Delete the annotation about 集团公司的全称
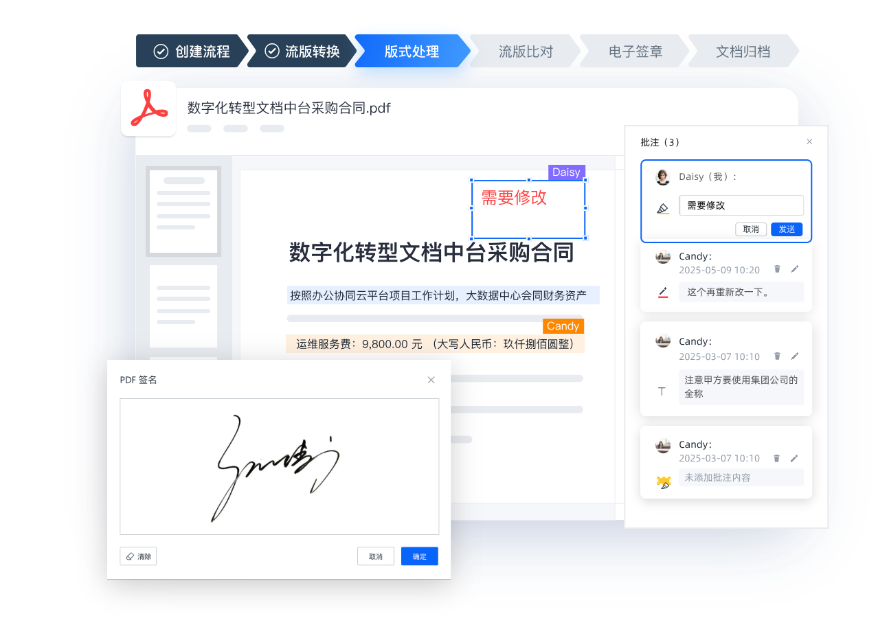Image resolution: width=889 pixels, height=627 pixels. click(777, 356)
